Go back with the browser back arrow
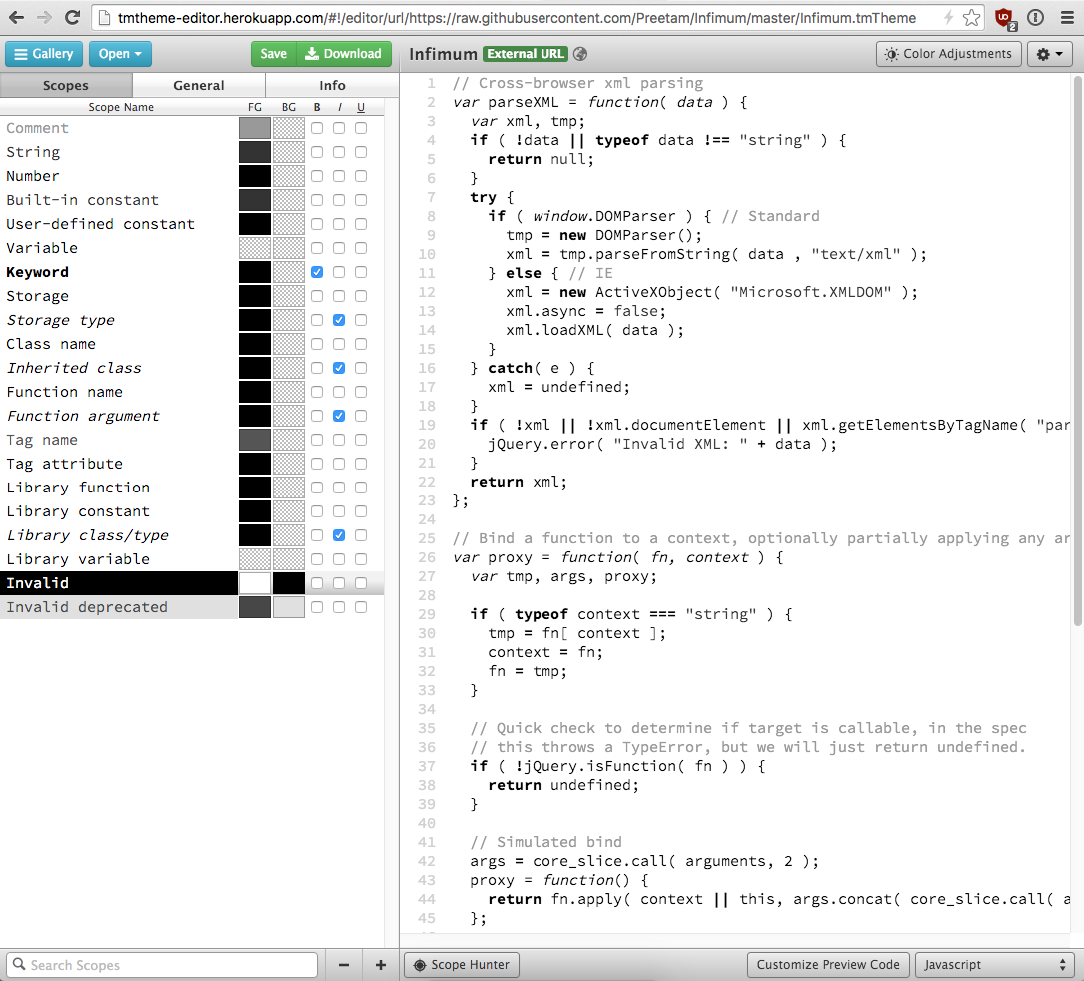Image resolution: width=1084 pixels, height=981 pixels. 17,17
